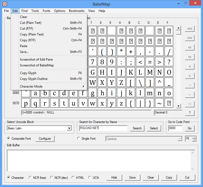Select the plus sign glyph cell
This screenshot has height=187, width=203.
(131, 51)
